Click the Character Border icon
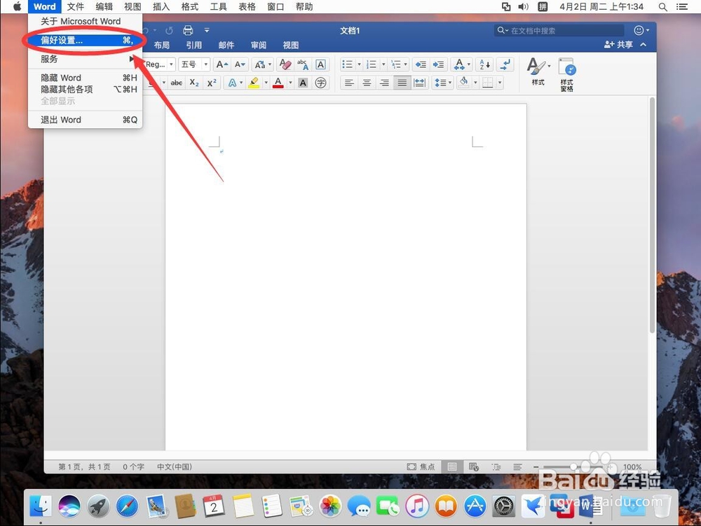Viewport: 701px width, 526px height. 320,64
